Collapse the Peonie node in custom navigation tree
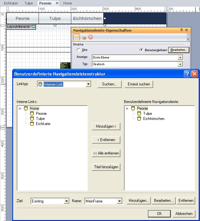 127,108
